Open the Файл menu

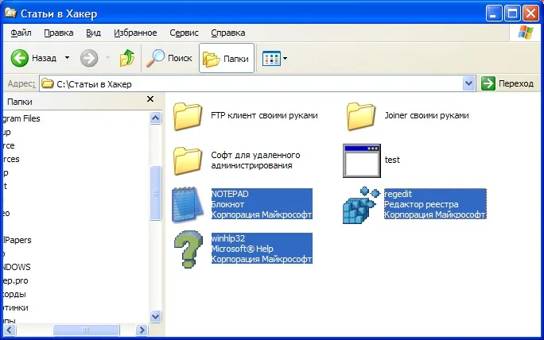(21, 33)
